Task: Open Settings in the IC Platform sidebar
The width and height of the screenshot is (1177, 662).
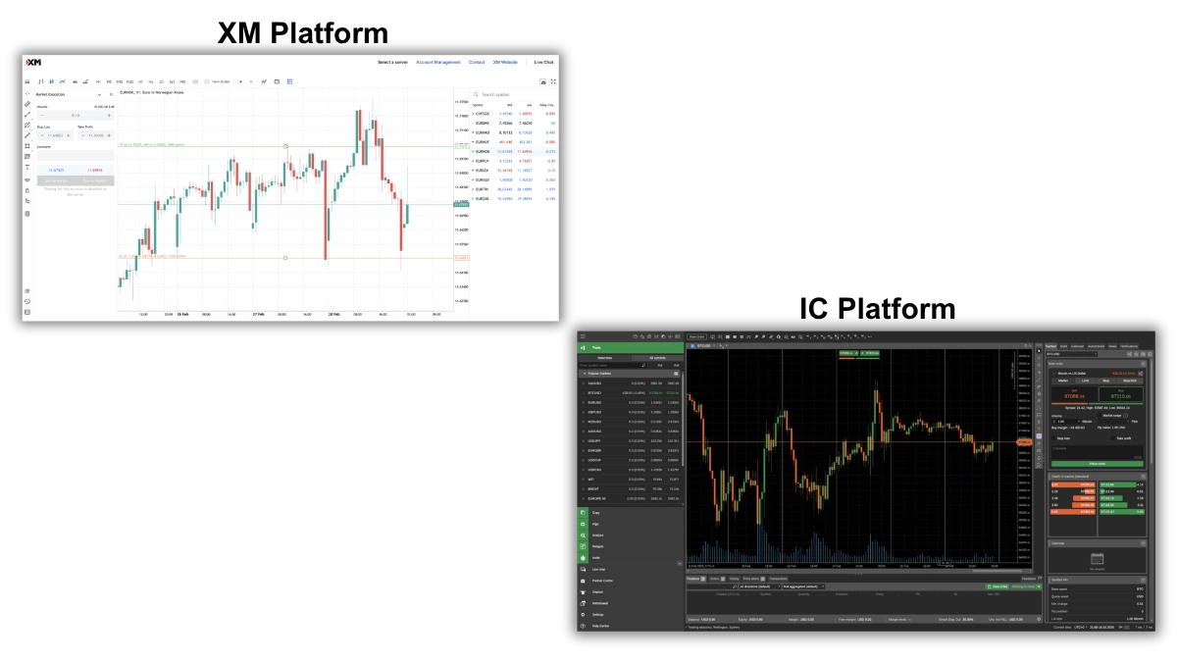Action: point(631,615)
